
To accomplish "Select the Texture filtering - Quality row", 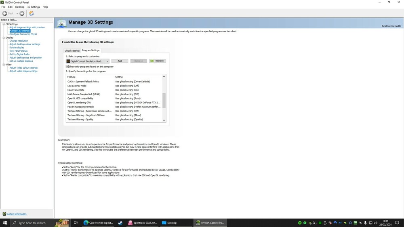I will pyautogui.click(x=114, y=119).
